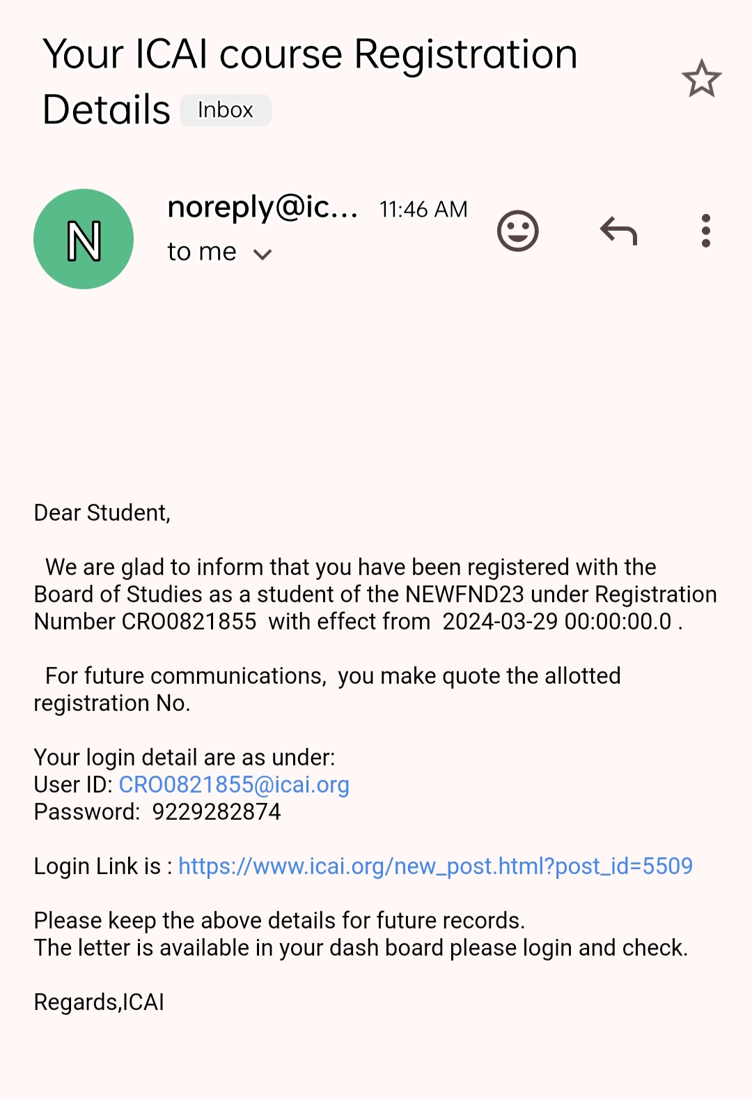
Task: Tap the "to me" recipient text
Action: (202, 252)
